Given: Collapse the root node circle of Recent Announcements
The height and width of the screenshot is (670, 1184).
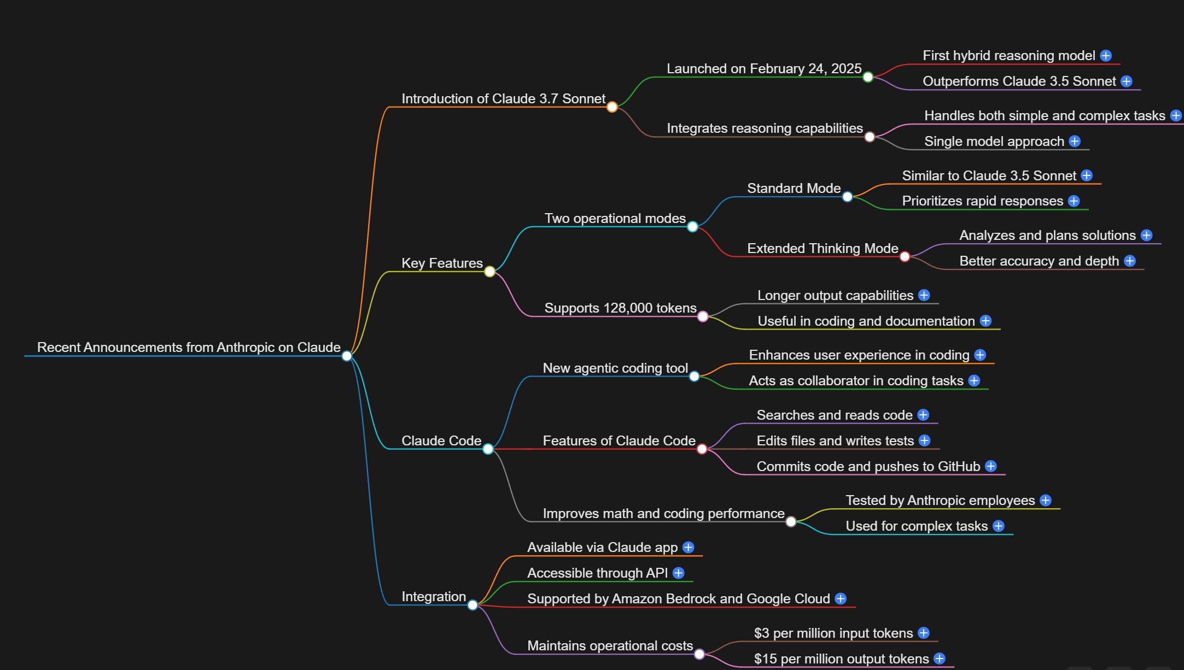Looking at the screenshot, I should pos(347,356).
